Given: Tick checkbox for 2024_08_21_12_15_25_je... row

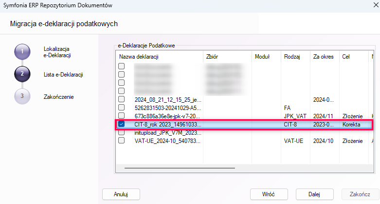Looking at the screenshot, I should click(x=122, y=99).
